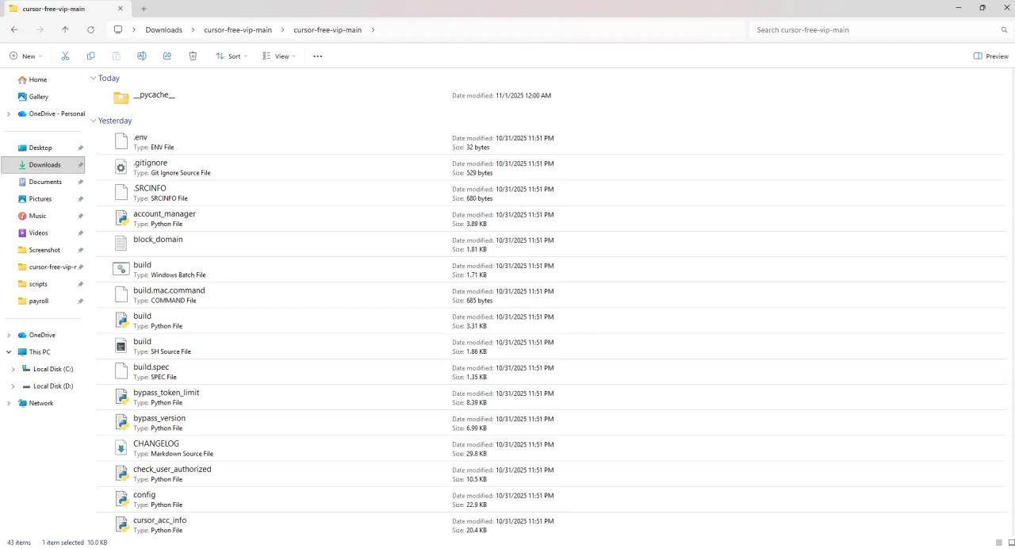Image resolution: width=1015 pixels, height=549 pixels.
Task: Open Pictures quick access folder
Action: coord(40,199)
